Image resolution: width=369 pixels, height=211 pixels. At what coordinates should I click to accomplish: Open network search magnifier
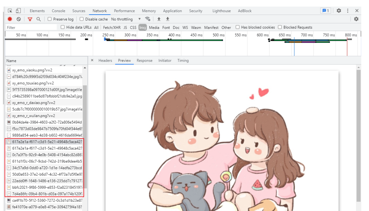click(38, 19)
